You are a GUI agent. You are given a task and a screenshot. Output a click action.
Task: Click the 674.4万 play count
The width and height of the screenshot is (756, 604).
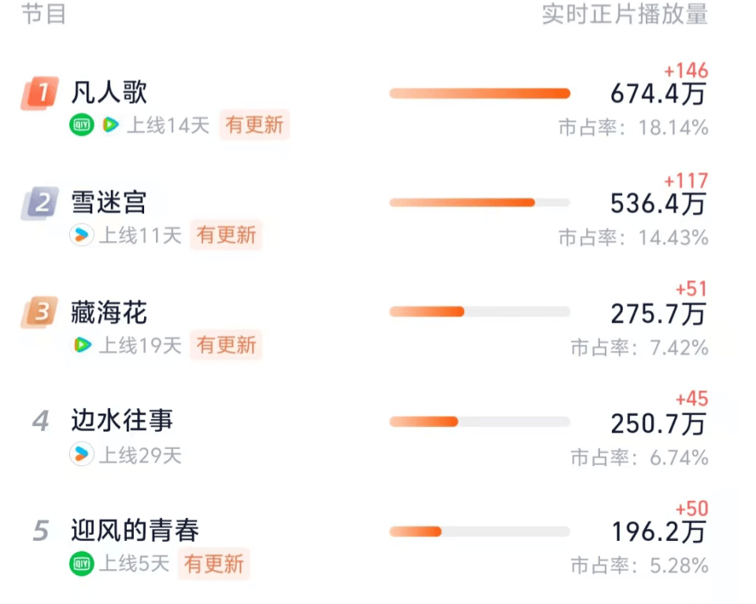pyautogui.click(x=658, y=94)
